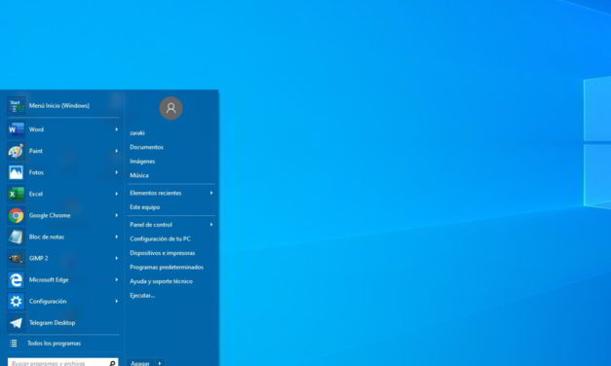
Task: Open Menú Inicio (Windows) icon
Action: tap(16, 105)
